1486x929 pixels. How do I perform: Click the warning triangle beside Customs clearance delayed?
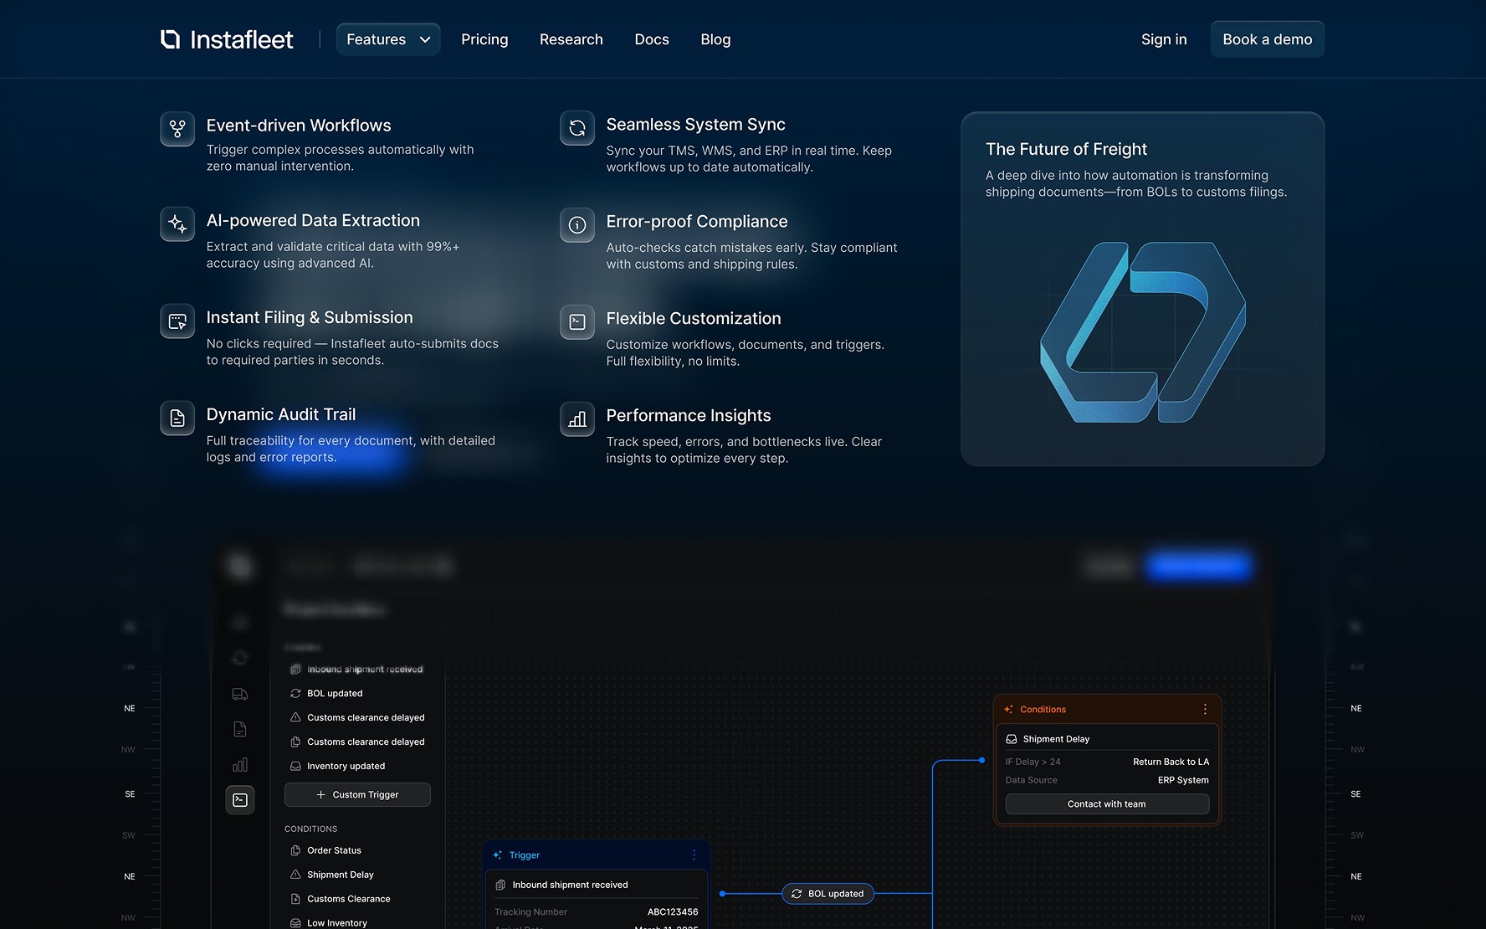295,717
